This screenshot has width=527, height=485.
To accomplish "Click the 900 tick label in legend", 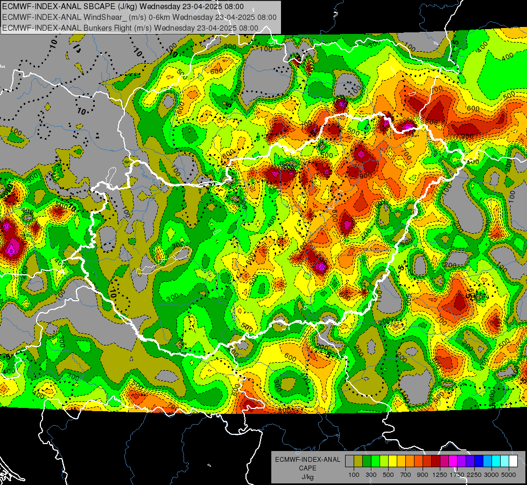I will [x=422, y=475].
